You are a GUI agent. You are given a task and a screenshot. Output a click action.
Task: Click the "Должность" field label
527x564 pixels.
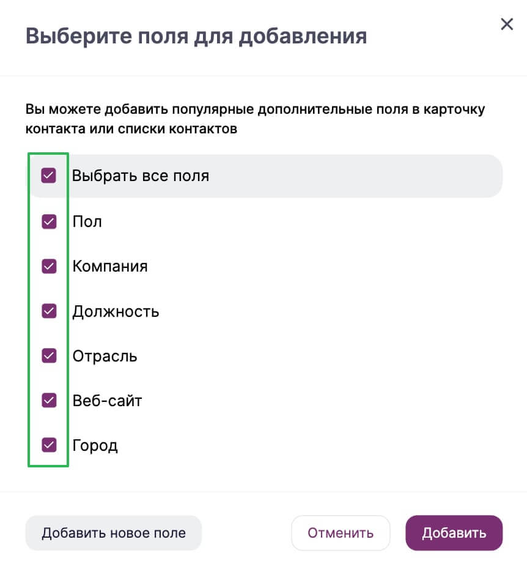click(x=116, y=311)
